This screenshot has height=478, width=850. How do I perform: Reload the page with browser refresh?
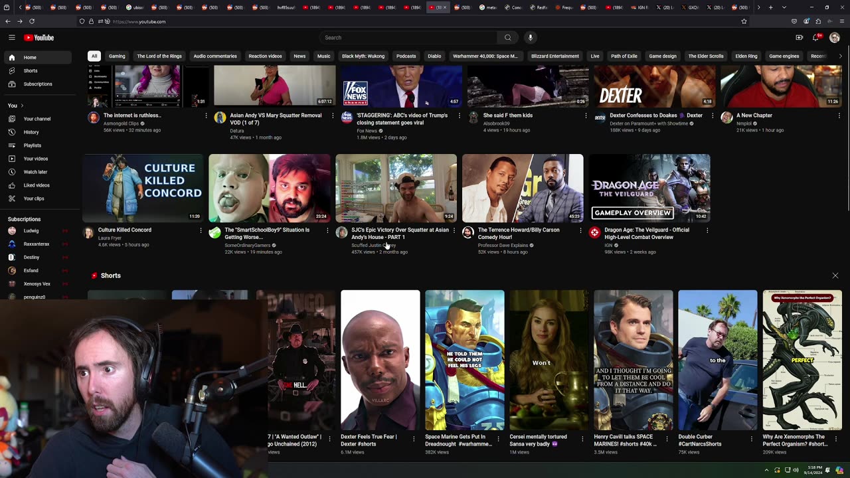click(x=32, y=21)
